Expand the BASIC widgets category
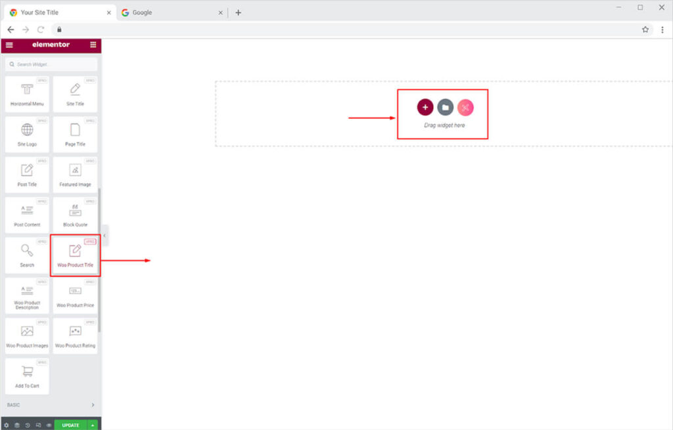 (x=51, y=405)
